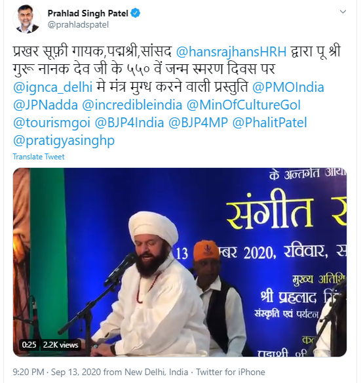
Task: Play the embedded singer video
Action: tap(180, 262)
